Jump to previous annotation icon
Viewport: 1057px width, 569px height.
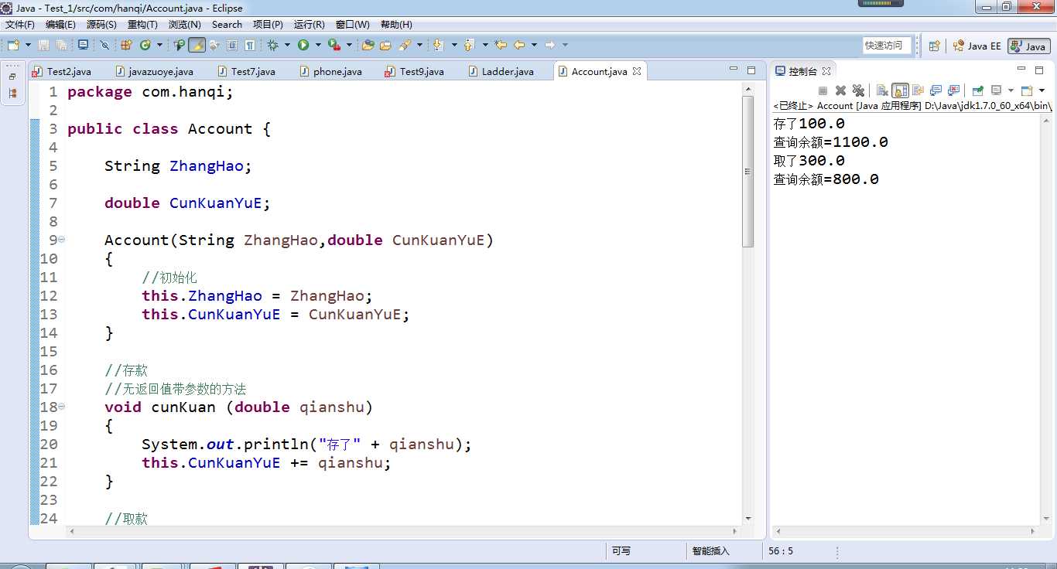[468, 45]
